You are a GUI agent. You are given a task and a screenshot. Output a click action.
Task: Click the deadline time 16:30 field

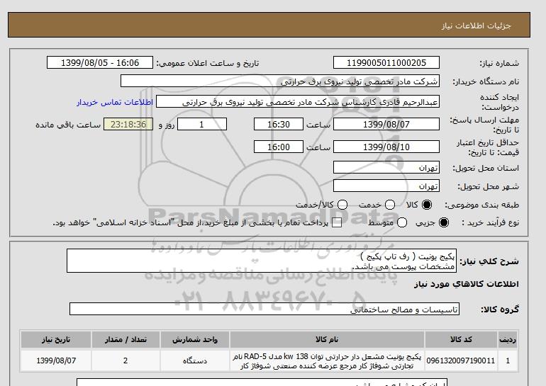click(279, 124)
